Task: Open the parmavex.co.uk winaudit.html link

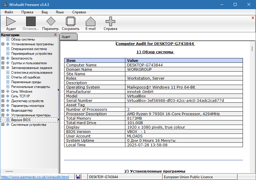Action: pos(35,177)
